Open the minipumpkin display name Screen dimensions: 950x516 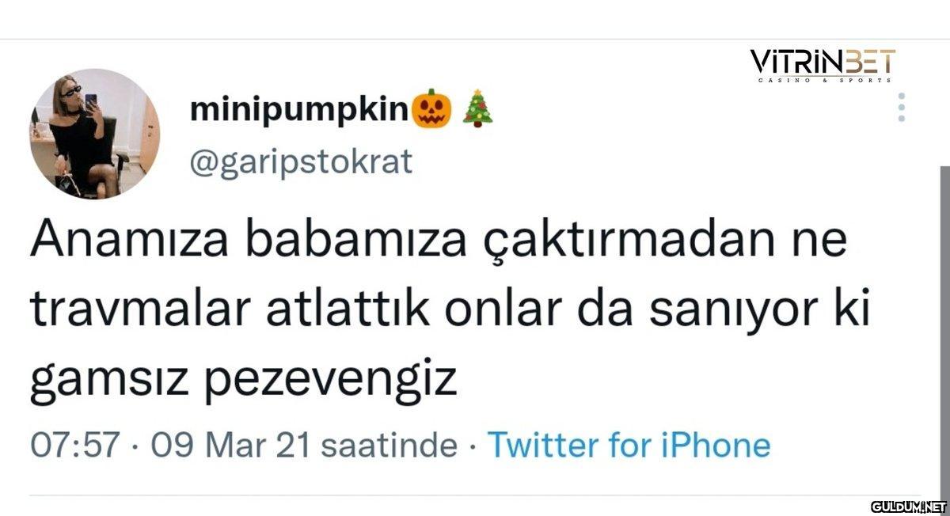(x=298, y=111)
